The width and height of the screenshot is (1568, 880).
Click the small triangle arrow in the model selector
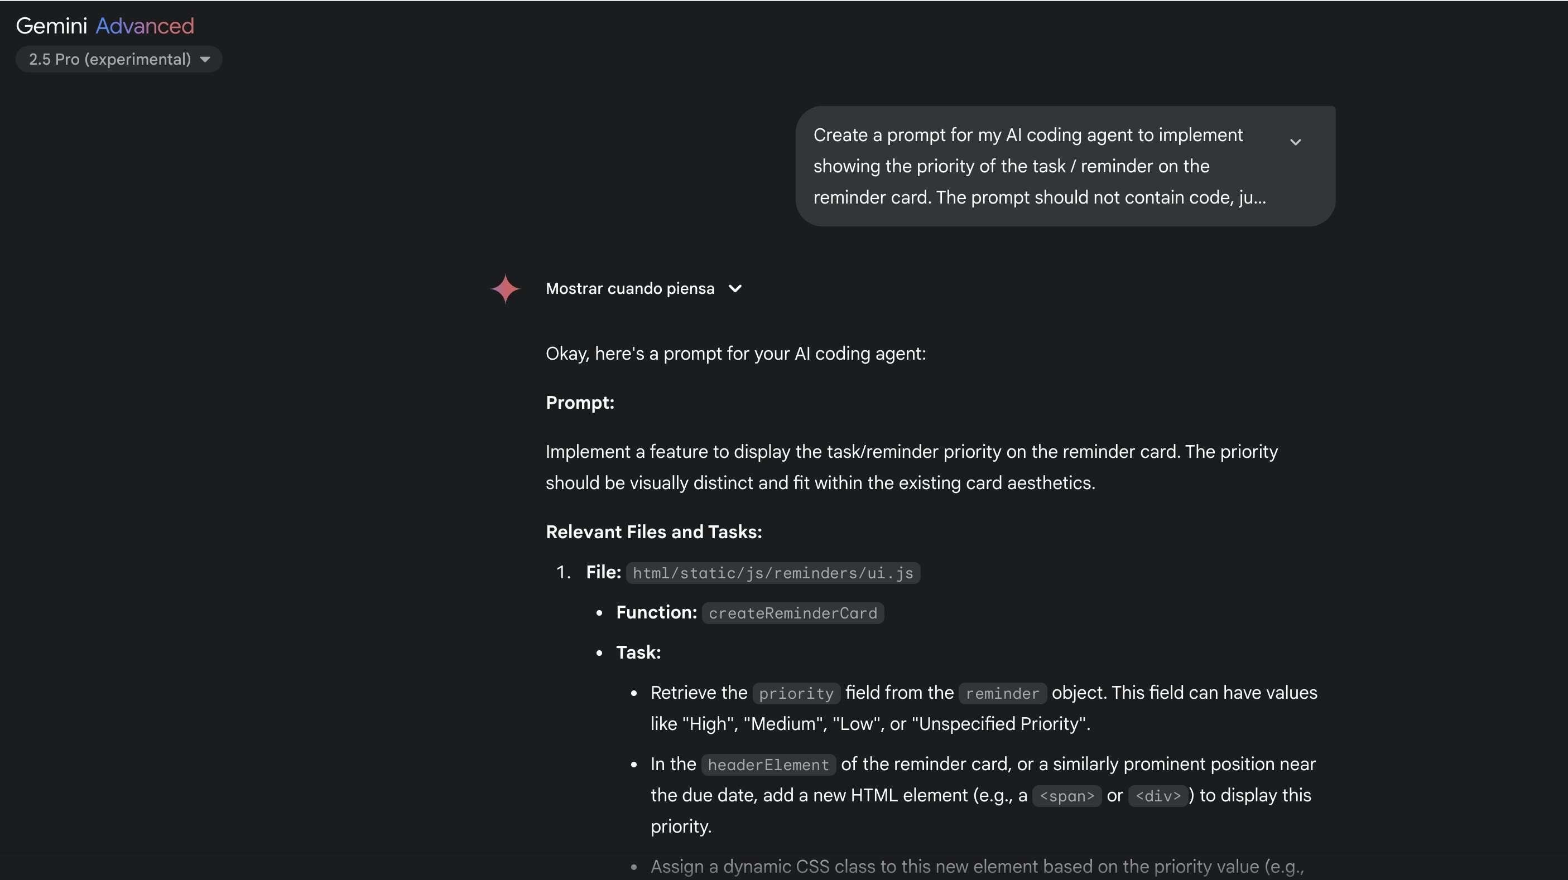pyautogui.click(x=205, y=60)
